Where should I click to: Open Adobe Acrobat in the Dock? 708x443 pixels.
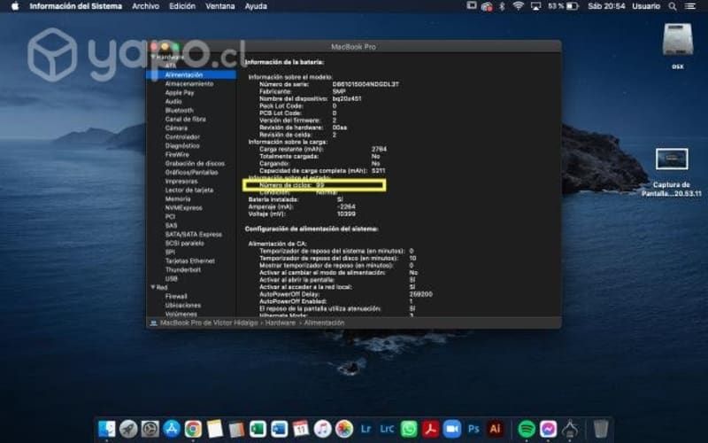pyautogui.click(x=430, y=429)
